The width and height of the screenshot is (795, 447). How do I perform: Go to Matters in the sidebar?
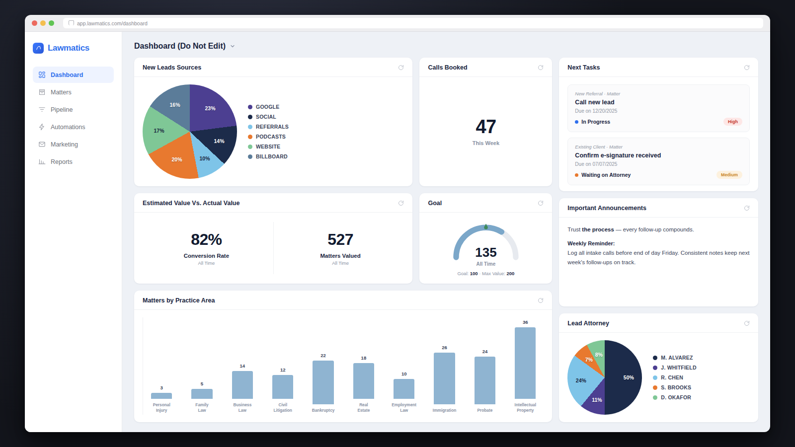[x=73, y=92]
